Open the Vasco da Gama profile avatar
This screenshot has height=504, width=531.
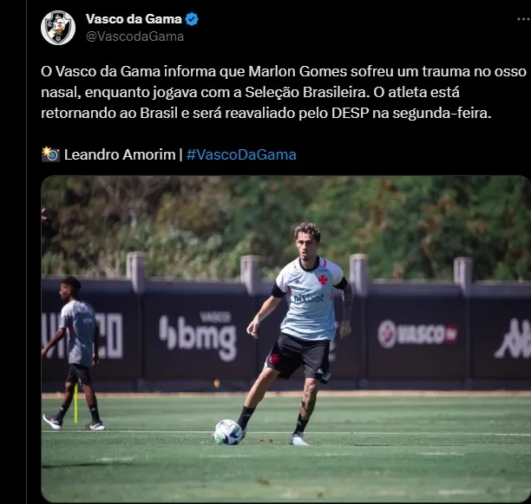tap(58, 28)
